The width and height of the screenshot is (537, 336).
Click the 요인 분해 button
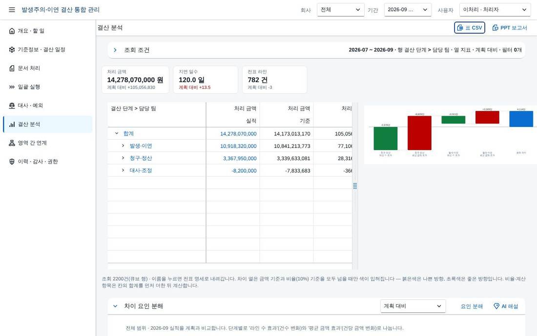pyautogui.click(x=472, y=306)
